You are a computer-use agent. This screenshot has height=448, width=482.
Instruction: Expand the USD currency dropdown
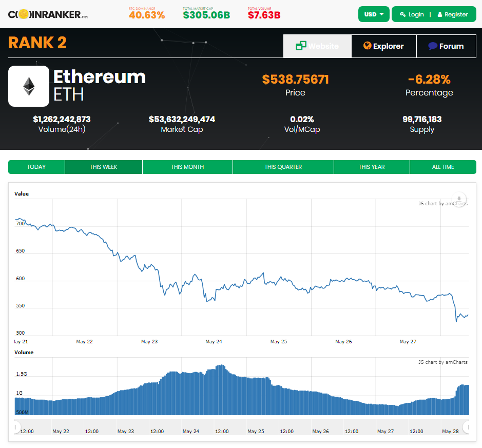(374, 14)
